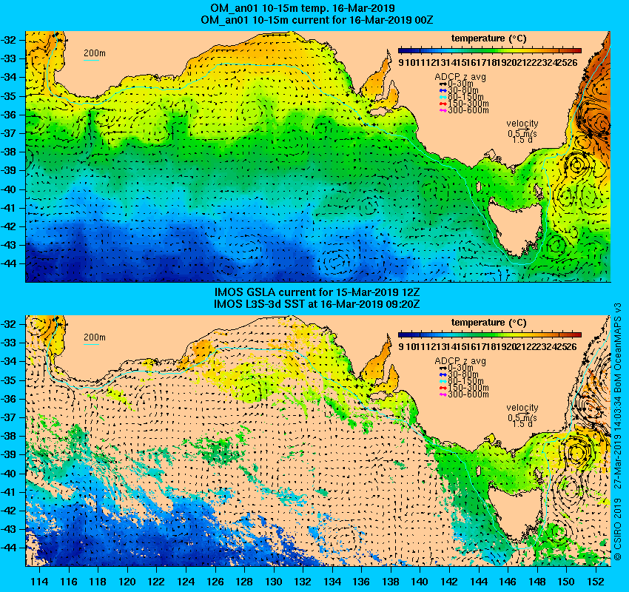Click the -38 latitude label on the IMOS panel
629x592 pixels.
coord(8,436)
